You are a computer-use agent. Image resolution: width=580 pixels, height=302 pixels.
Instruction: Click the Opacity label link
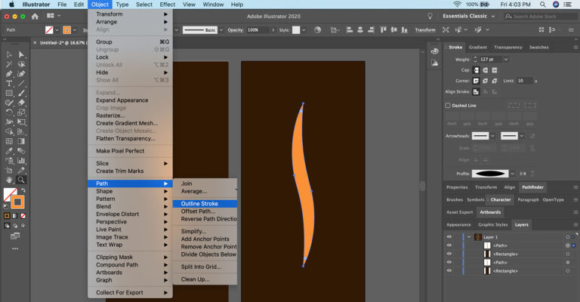point(236,30)
